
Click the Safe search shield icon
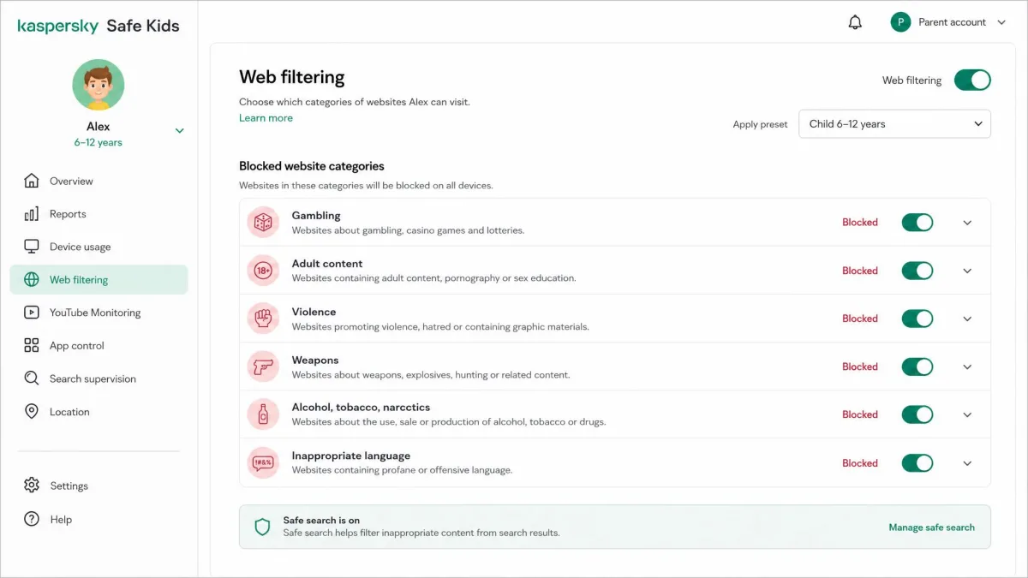coord(263,527)
